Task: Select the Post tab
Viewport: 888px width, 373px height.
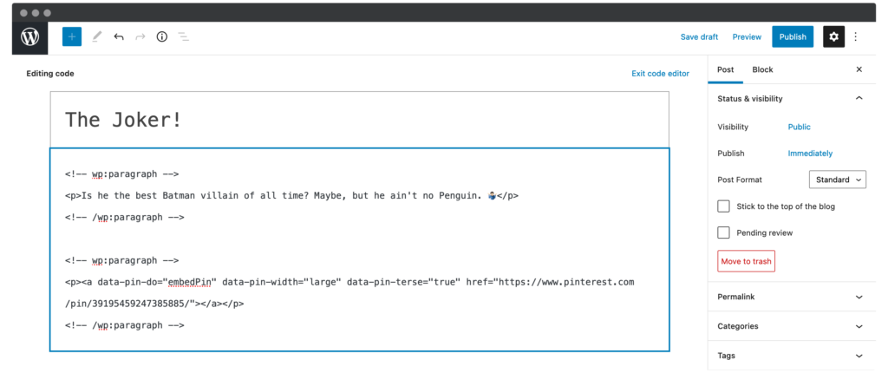Action: pos(726,69)
